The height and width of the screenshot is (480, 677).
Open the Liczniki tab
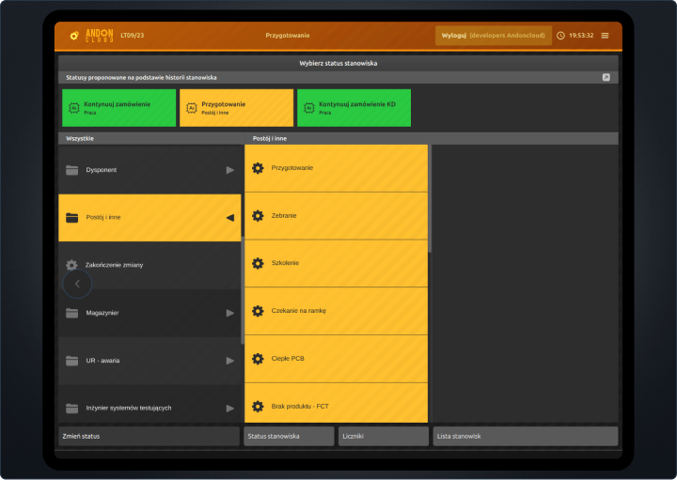coord(383,436)
